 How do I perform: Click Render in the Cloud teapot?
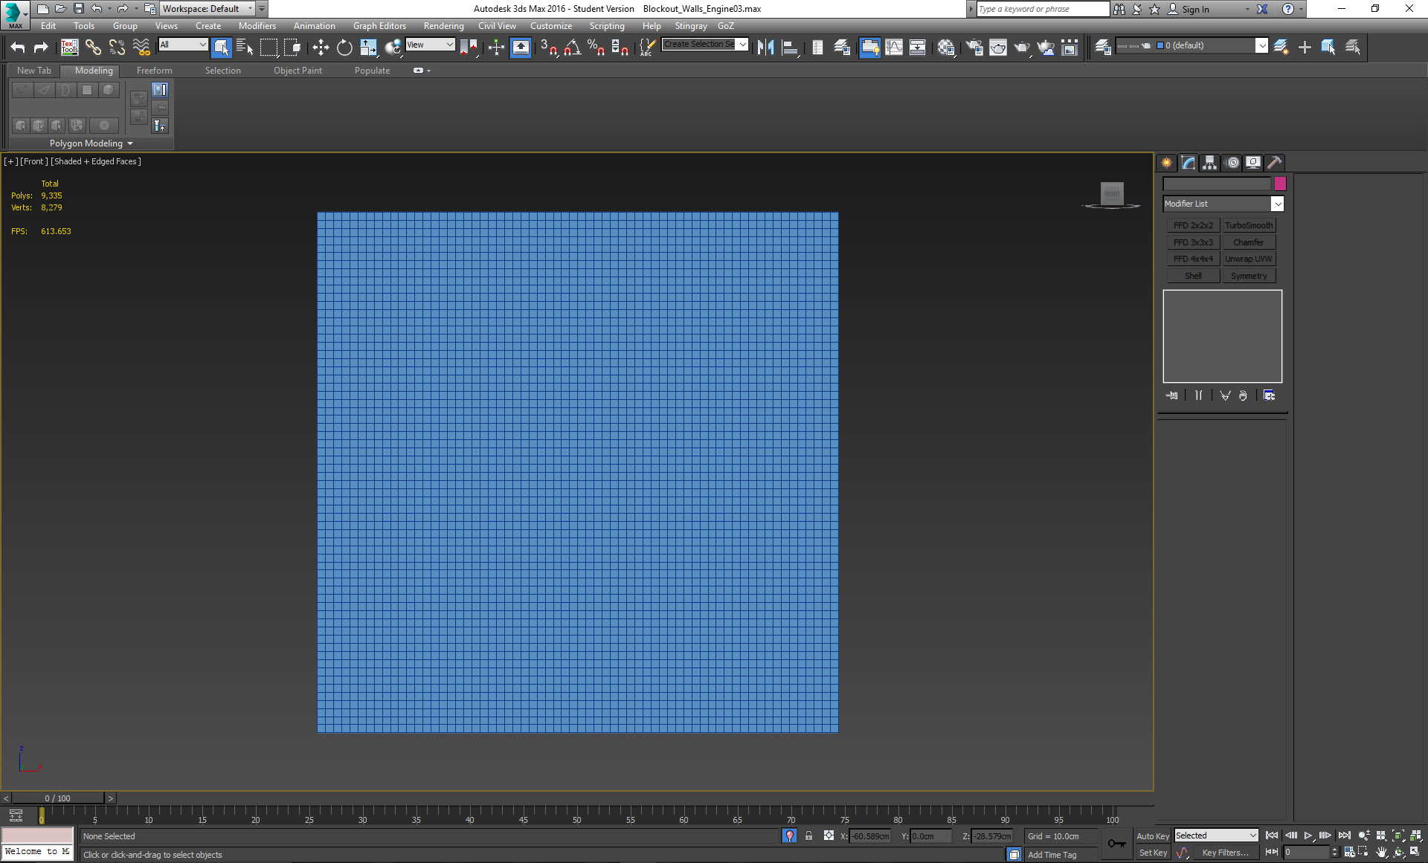point(1046,48)
